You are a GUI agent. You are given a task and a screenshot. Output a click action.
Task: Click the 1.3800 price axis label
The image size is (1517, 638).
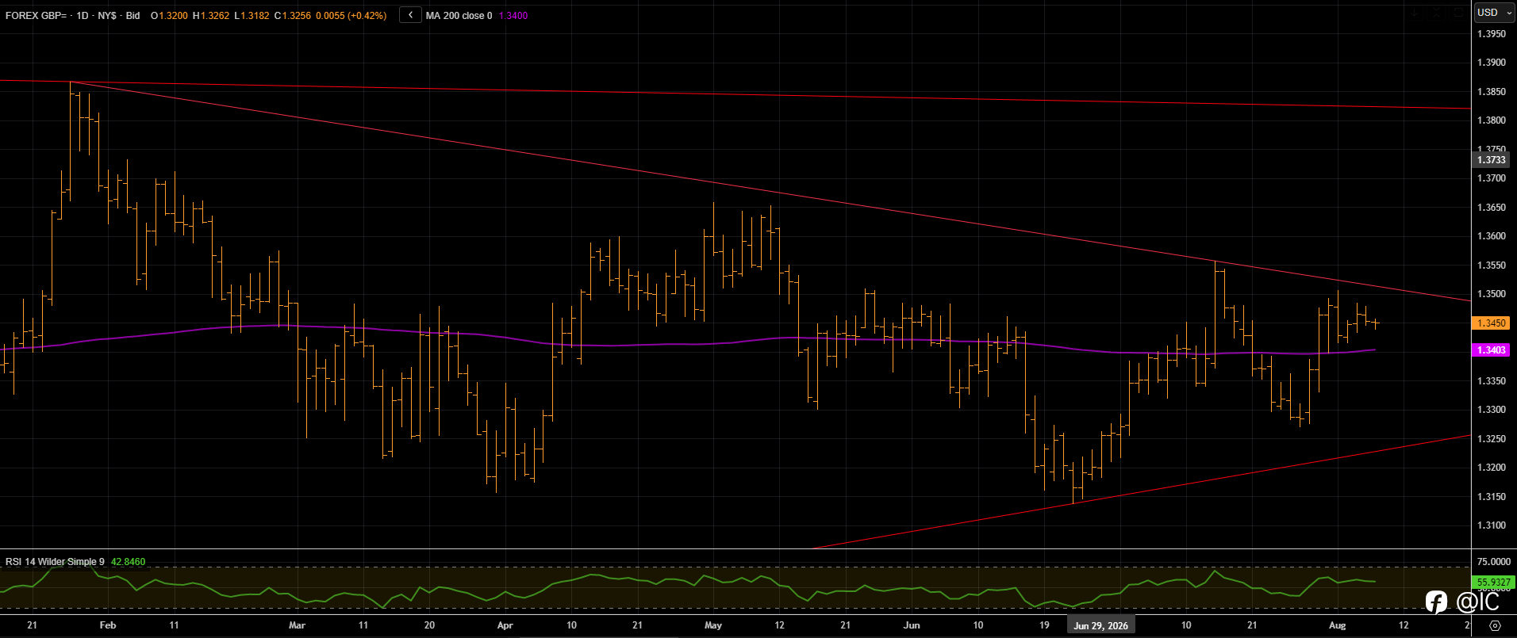point(1491,120)
